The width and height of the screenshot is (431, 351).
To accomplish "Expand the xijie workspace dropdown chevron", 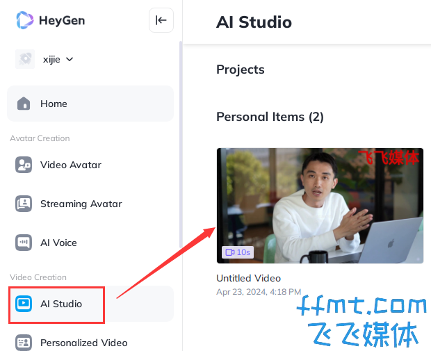I will (x=70, y=59).
